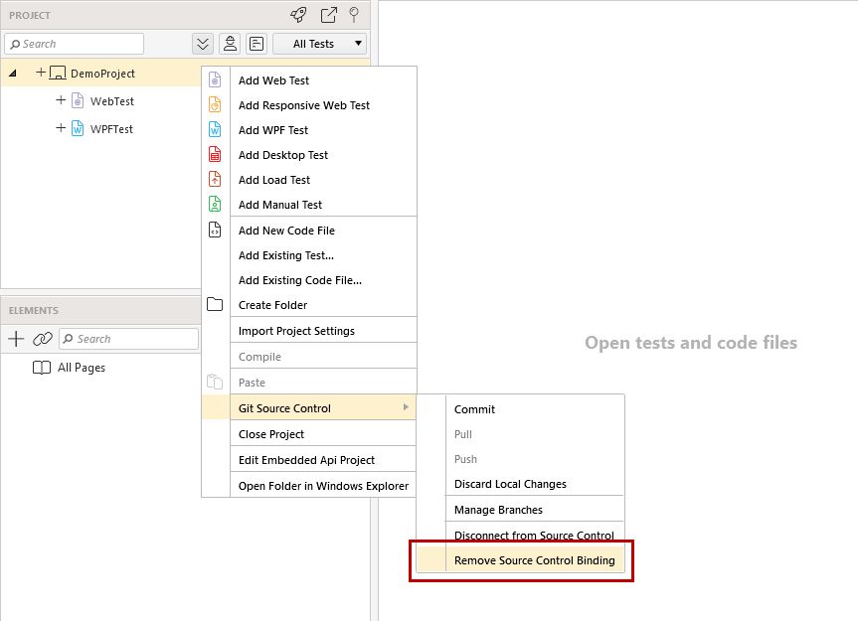
Task: Click the chain link icon in Elements
Action: point(43,339)
